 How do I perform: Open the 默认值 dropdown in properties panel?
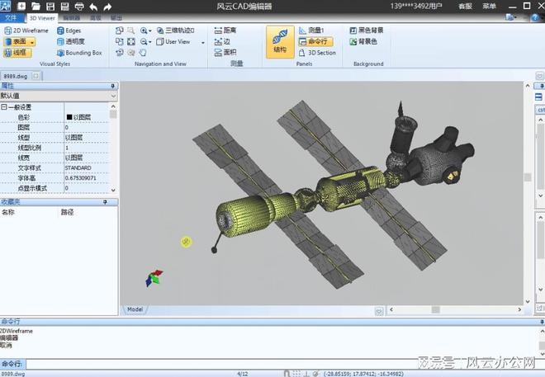click(58, 96)
